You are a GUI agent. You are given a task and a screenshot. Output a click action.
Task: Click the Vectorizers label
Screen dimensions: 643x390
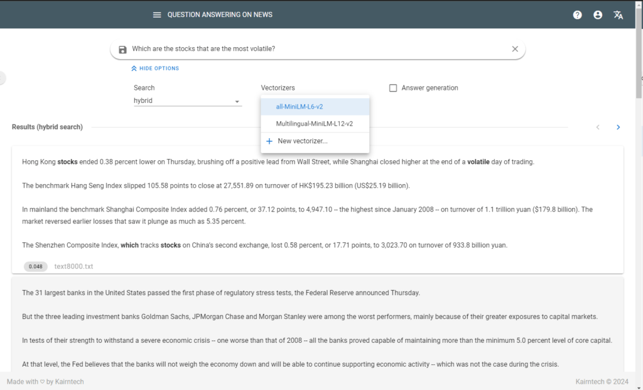tap(278, 88)
